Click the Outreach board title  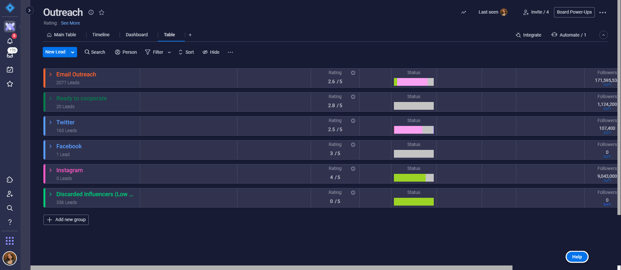point(63,12)
